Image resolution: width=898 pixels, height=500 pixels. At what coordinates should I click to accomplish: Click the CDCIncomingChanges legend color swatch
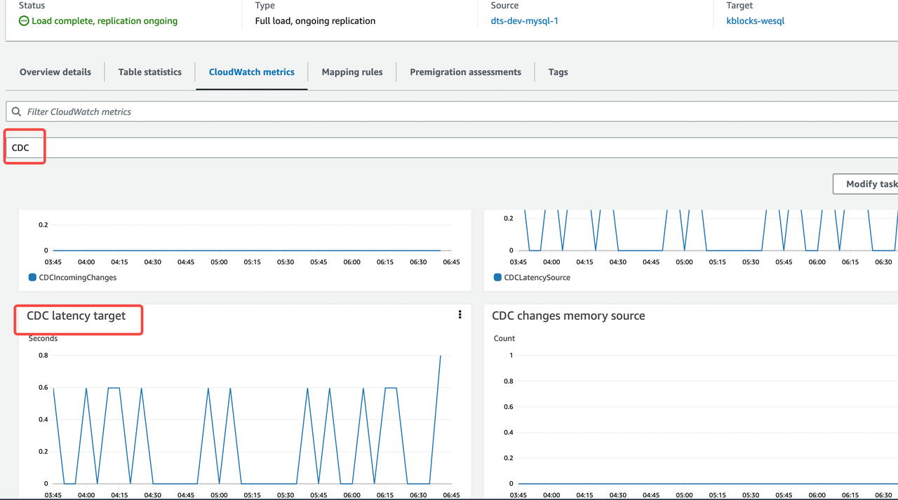point(32,278)
